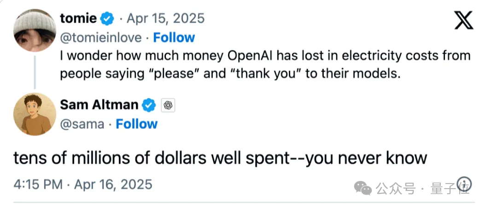This screenshot has height=208, width=485.
Task: Click the "tens of millions of dollars" reply text
Action: click(220, 158)
